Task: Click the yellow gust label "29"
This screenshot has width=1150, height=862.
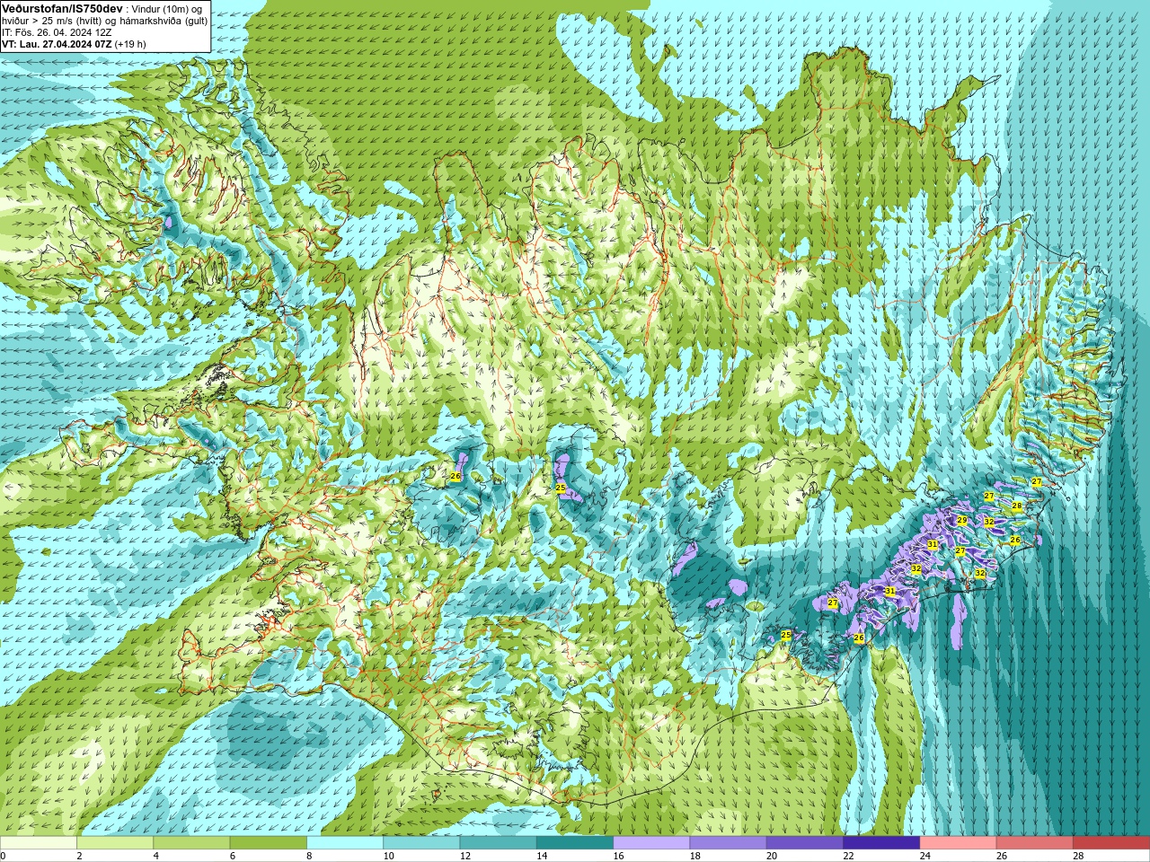Action: [x=961, y=521]
